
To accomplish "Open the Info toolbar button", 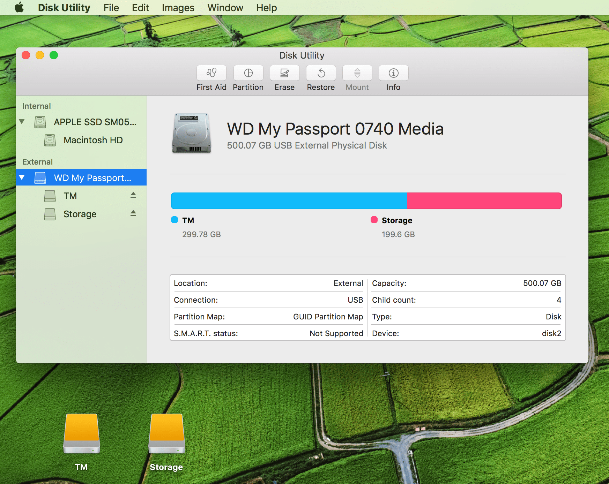I will (393, 73).
